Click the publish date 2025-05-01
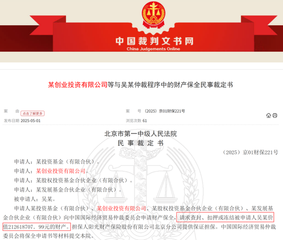283x240 pixels. click(30, 121)
